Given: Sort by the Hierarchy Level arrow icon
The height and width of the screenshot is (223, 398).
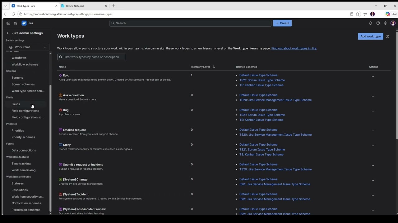Looking at the screenshot, I should [214, 67].
